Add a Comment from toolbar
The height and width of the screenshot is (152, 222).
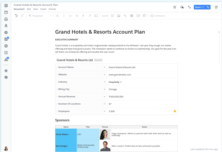[x=157, y=16]
